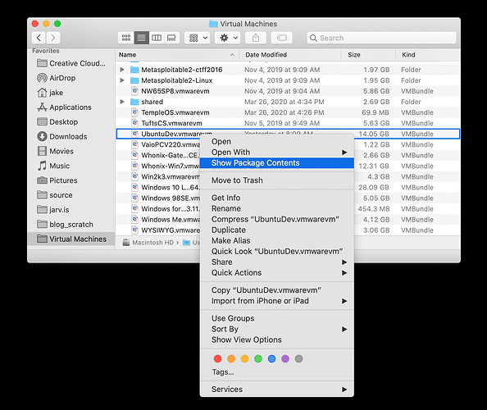The image size is (487, 410).
Task: Select the TuftsCS.vmwarevm file
Action: [288, 123]
